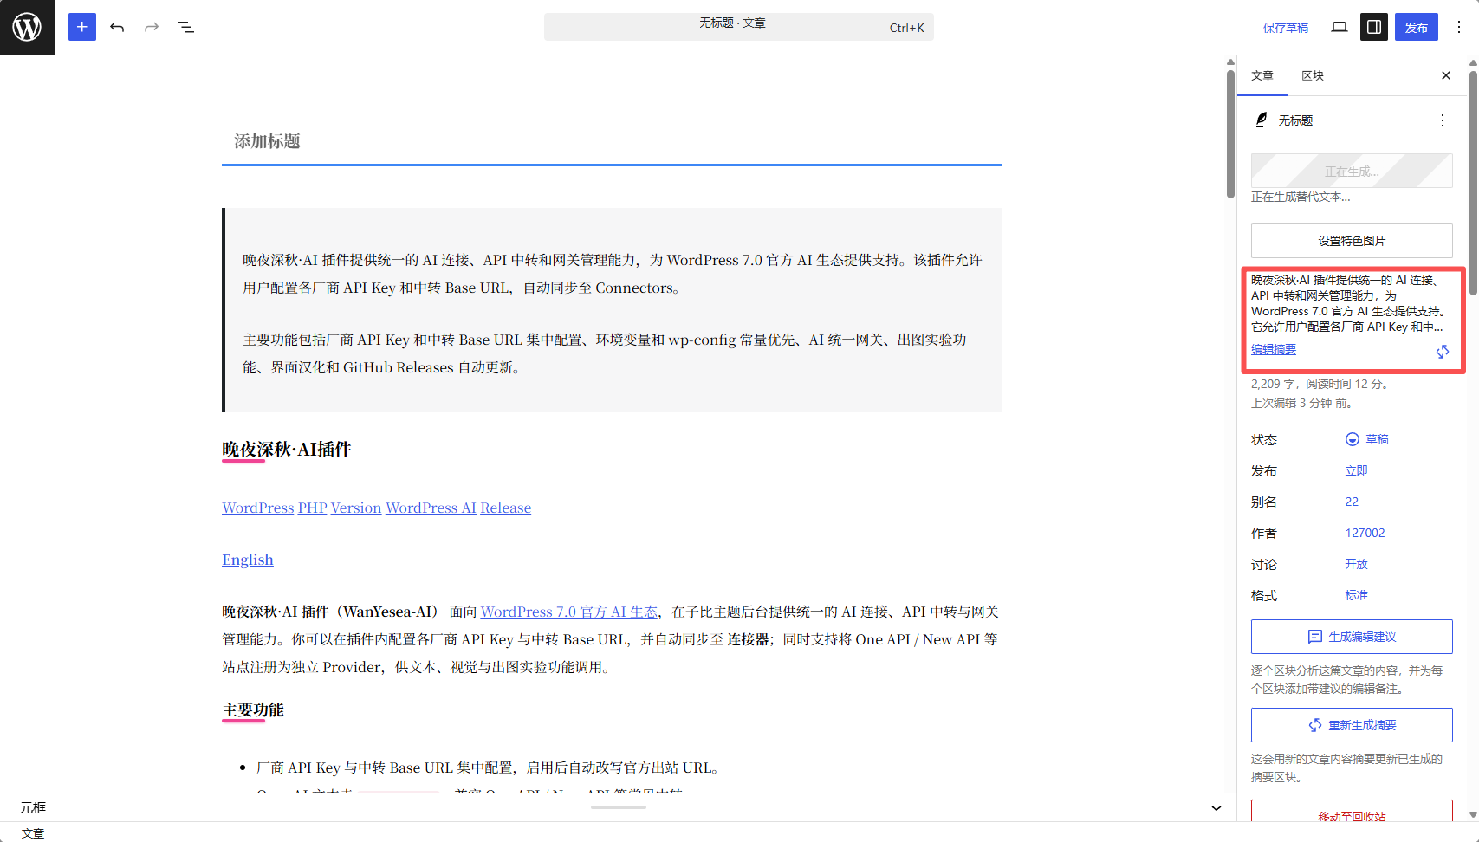Select the 主要功能 heading
The height and width of the screenshot is (842, 1479).
(253, 709)
